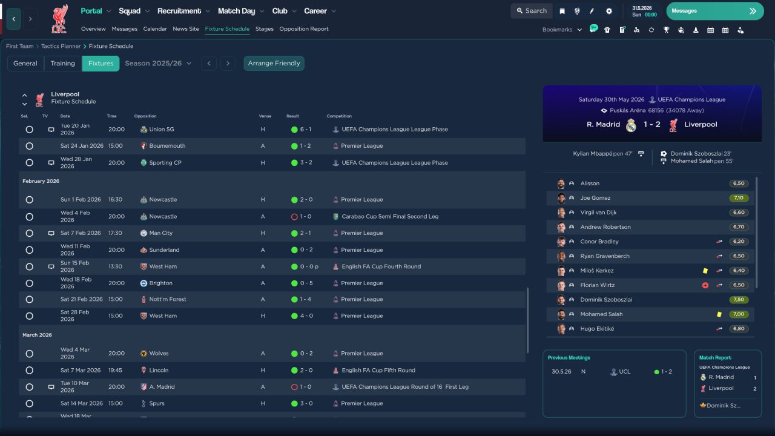Click the TV icon on Union SG row
This screenshot has width=775, height=436.
[51, 130]
